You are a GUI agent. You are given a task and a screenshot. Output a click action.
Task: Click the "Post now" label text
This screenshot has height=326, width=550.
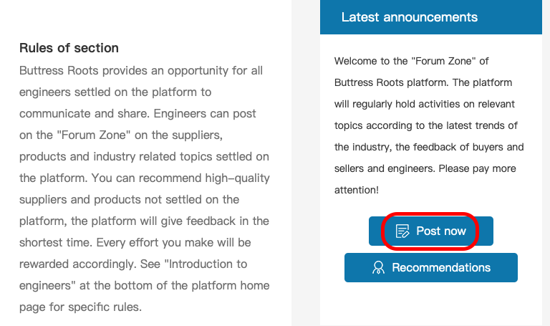[x=441, y=231]
